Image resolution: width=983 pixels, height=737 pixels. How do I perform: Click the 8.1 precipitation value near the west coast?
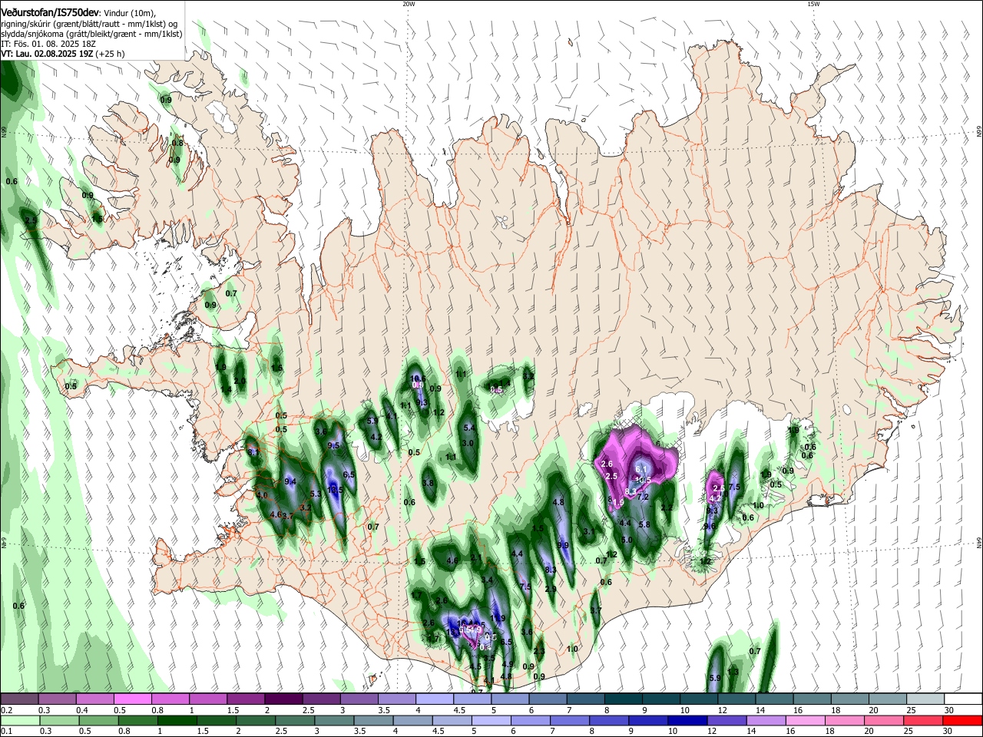[x=253, y=452]
